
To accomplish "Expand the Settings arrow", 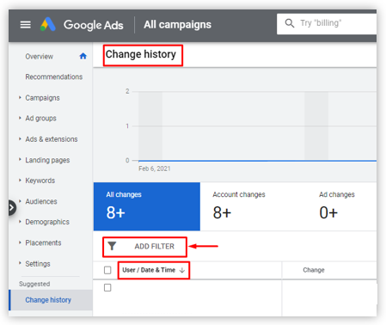I will 20,263.
